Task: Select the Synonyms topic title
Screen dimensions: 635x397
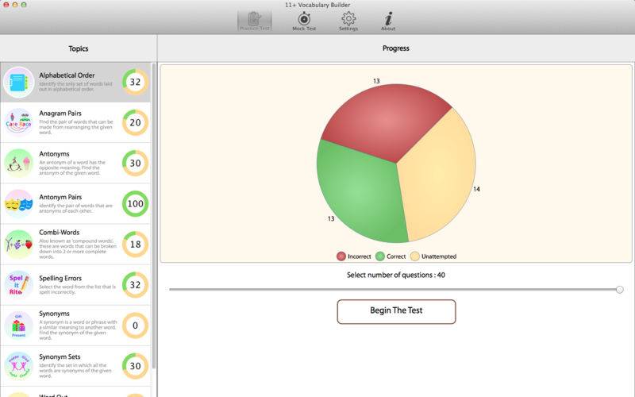Action: pyautogui.click(x=54, y=314)
